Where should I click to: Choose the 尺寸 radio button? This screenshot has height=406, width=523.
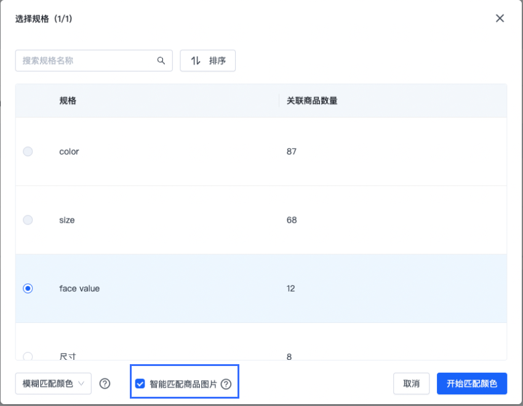[28, 356]
